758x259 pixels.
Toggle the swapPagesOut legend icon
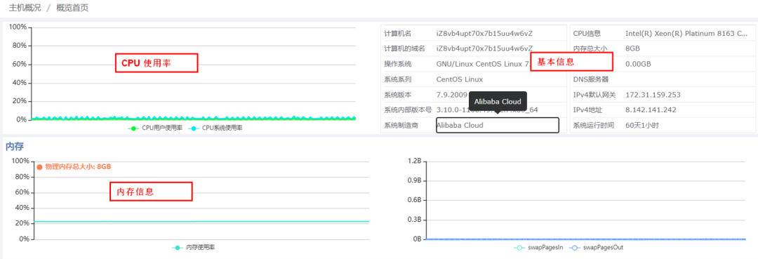[x=575, y=247]
